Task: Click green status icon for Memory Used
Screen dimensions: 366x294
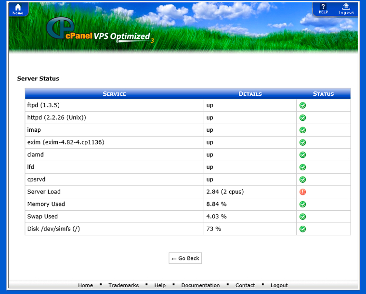Action: click(303, 204)
